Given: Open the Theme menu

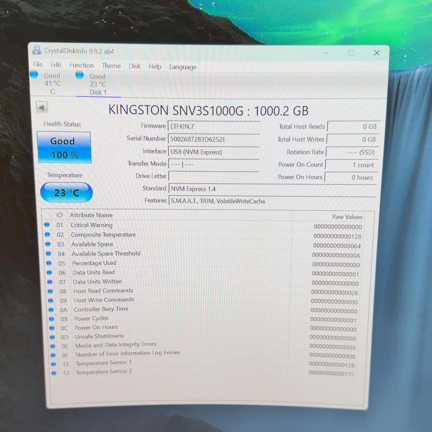Looking at the screenshot, I should (x=111, y=66).
